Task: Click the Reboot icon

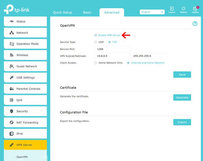Action: coord(183,9)
